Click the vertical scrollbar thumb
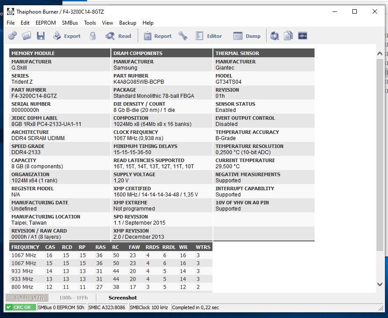 (380, 155)
